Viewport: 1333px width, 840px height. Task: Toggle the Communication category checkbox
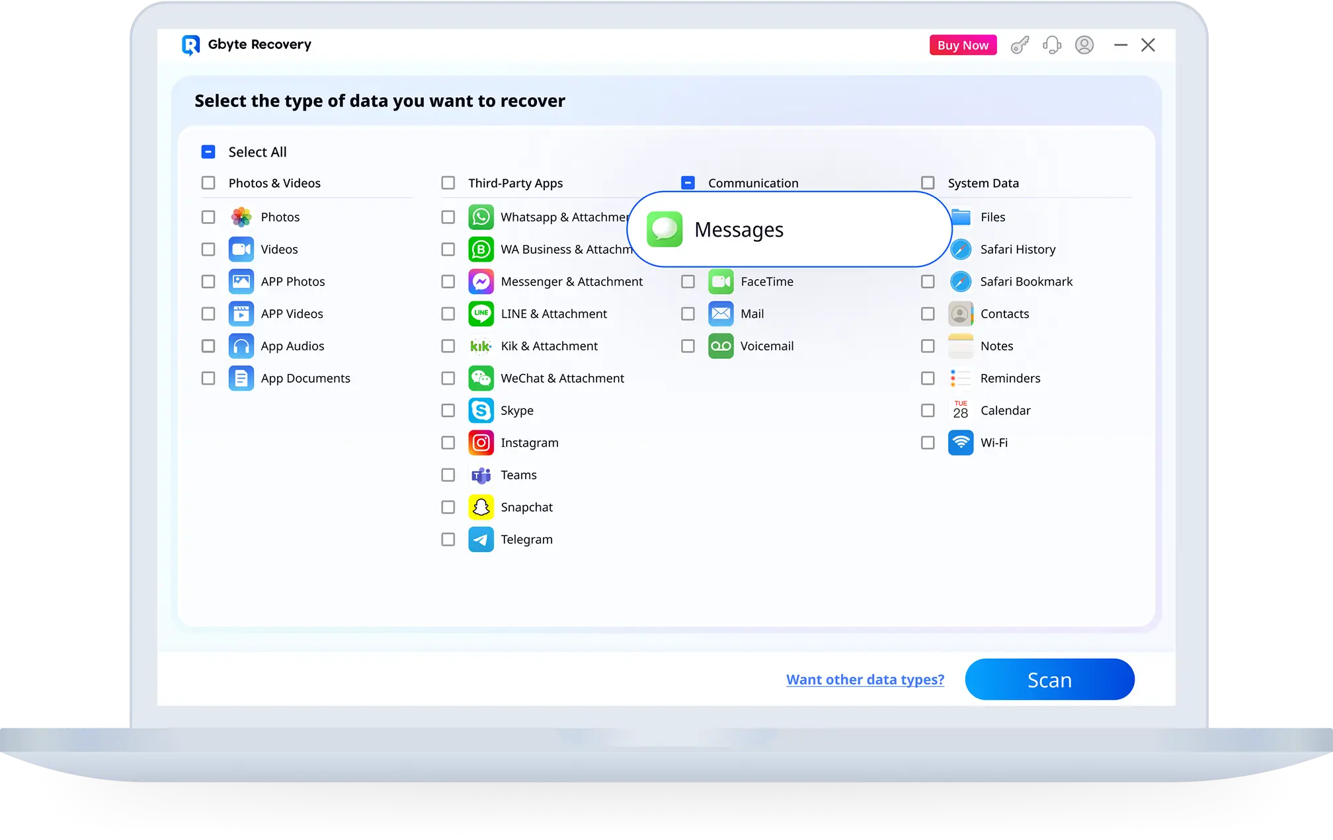click(x=688, y=183)
